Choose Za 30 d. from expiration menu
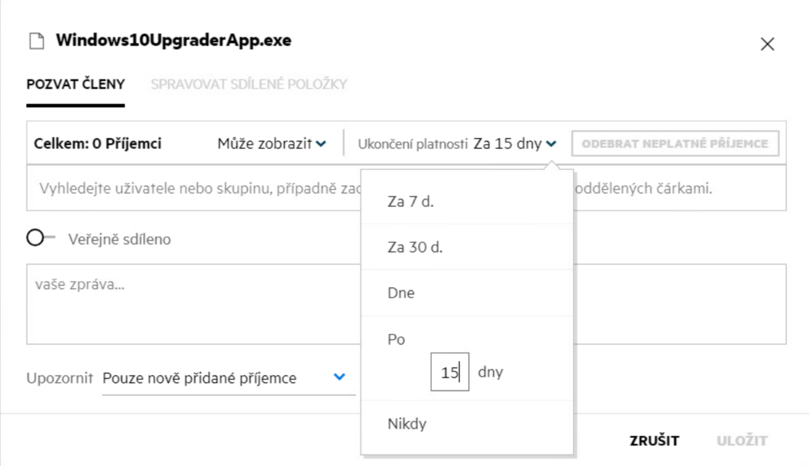The image size is (809, 466). [415, 247]
